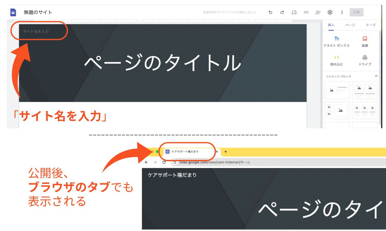This screenshot has width=386, height=231.
Task: Select the image-with-text content block layout
Action: [x=337, y=90]
